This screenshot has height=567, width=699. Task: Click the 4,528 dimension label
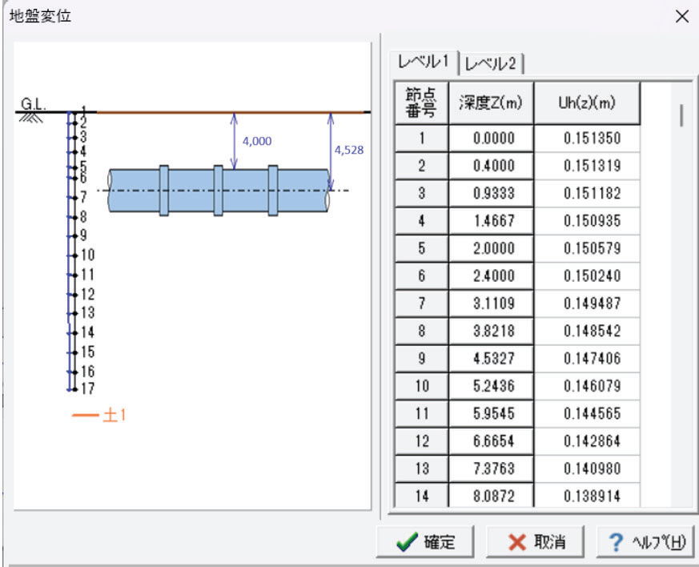click(x=347, y=150)
